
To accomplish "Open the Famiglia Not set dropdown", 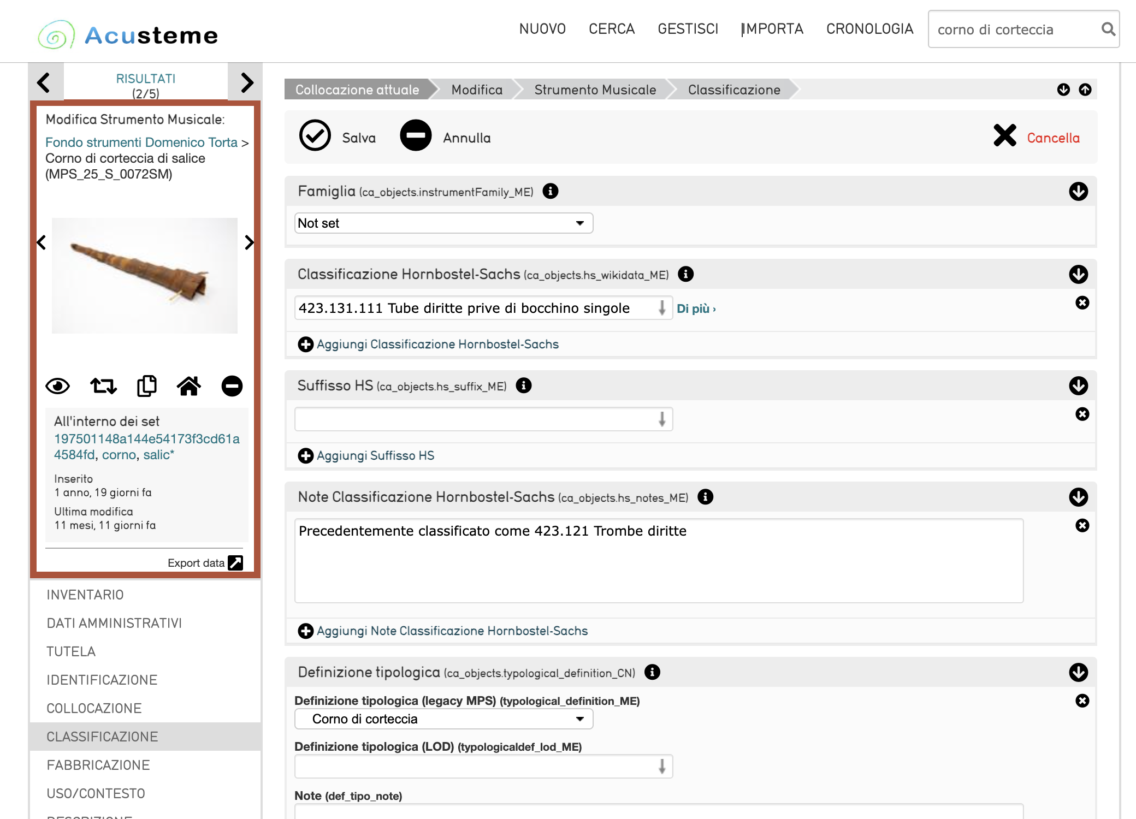I will tap(443, 223).
